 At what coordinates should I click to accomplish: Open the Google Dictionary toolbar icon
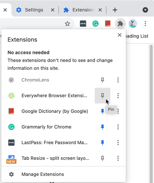click(108, 24)
